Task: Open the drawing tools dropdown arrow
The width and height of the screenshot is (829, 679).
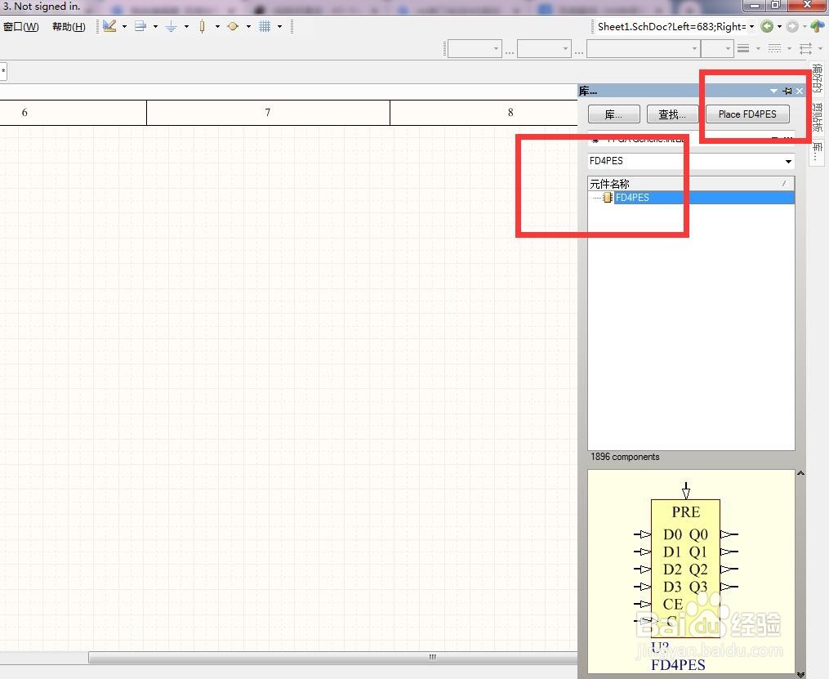Action: point(124,26)
